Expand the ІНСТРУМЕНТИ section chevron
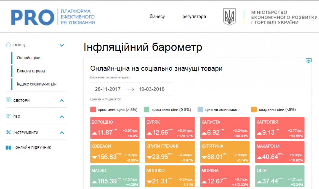The image size is (319, 189). (61, 133)
